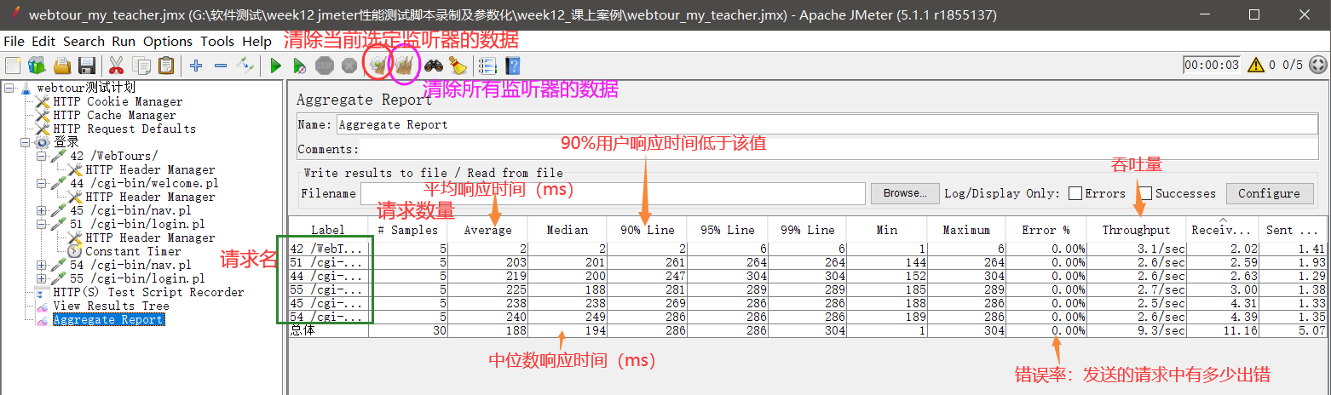Click the blue plus Expand All icon

[196, 66]
